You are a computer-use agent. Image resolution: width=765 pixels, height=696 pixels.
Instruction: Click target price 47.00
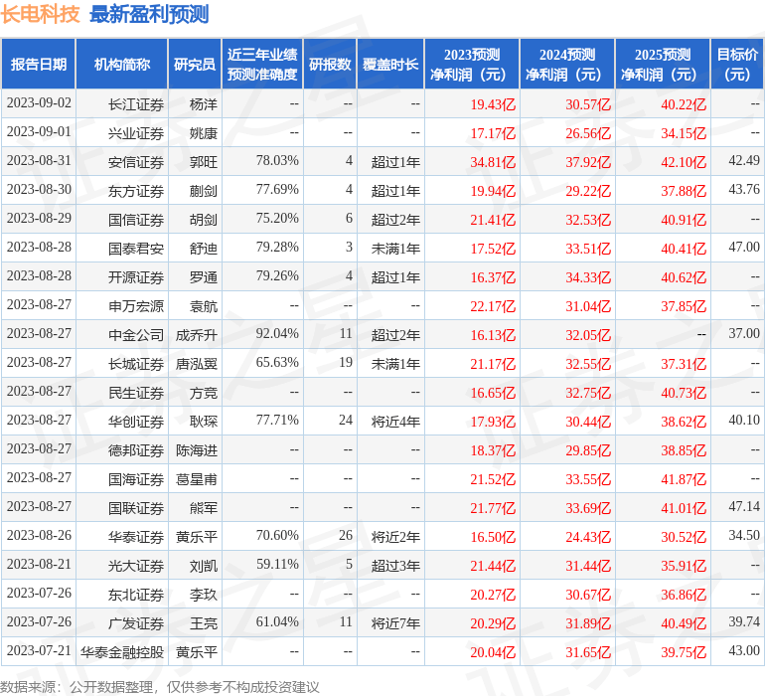(x=744, y=247)
